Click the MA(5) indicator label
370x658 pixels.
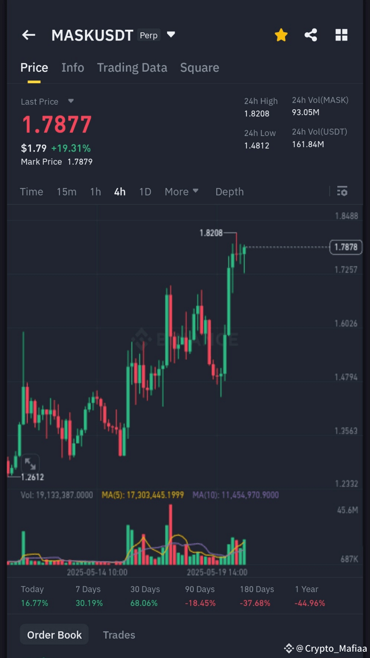pyautogui.click(x=143, y=495)
